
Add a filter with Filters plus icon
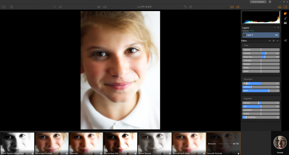coord(278,41)
